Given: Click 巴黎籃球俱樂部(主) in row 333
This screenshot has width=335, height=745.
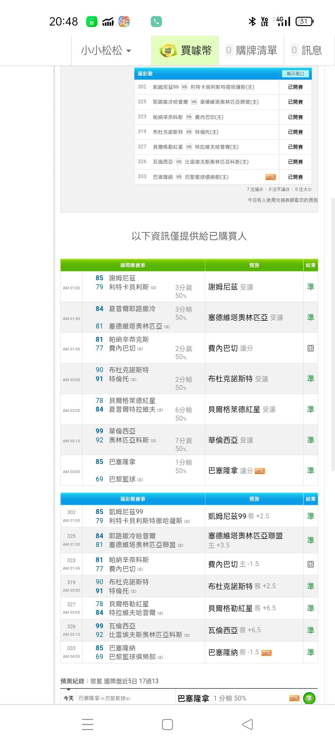Looking at the screenshot, I should [x=207, y=177].
